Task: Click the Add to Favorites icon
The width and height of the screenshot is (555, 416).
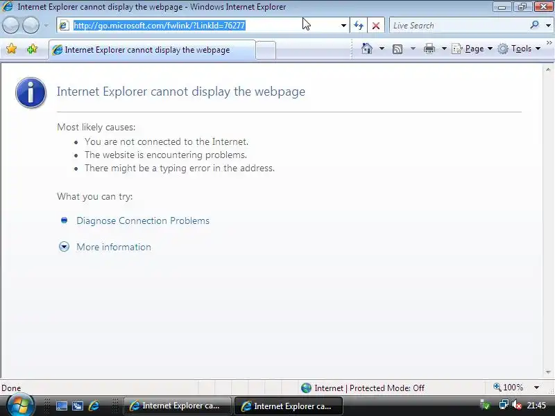Action: coord(32,49)
